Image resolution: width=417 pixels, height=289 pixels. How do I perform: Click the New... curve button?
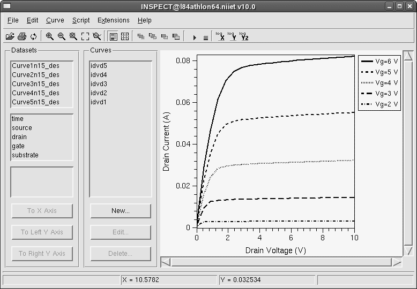coord(120,211)
